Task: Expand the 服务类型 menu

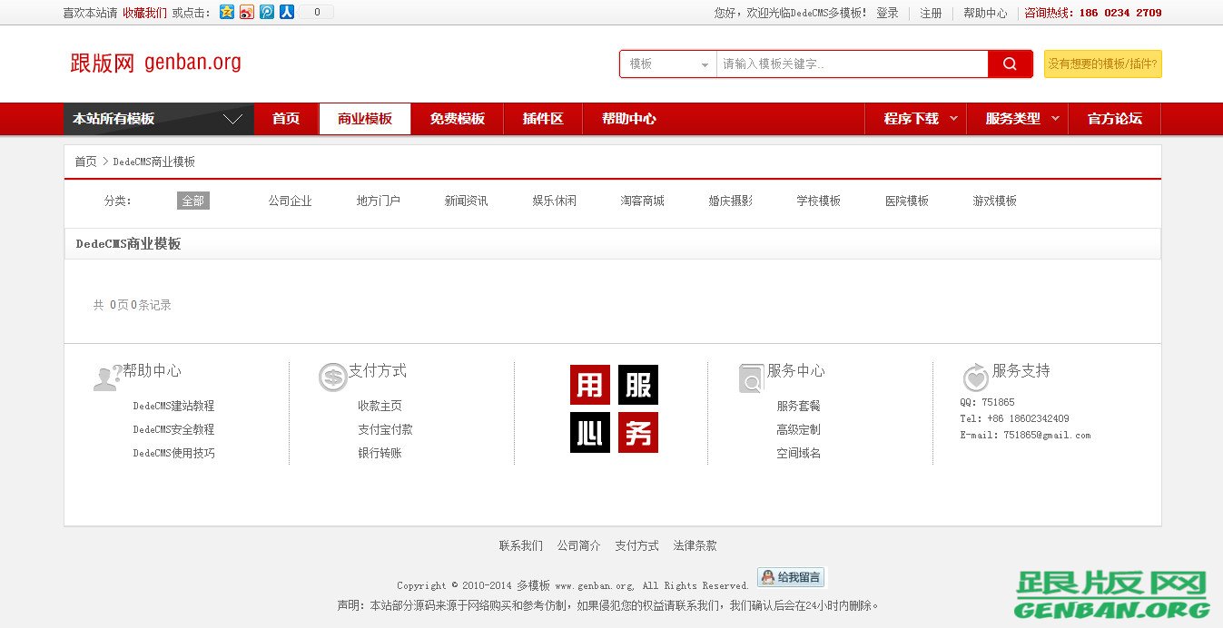Action: pyautogui.click(x=1017, y=118)
